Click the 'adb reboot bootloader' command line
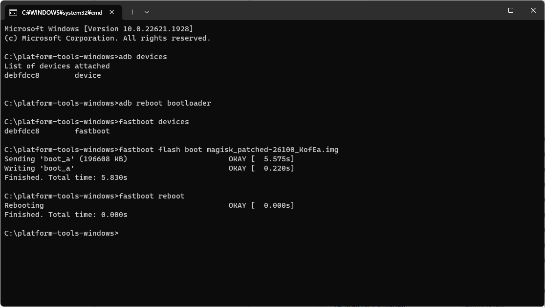 (x=108, y=103)
